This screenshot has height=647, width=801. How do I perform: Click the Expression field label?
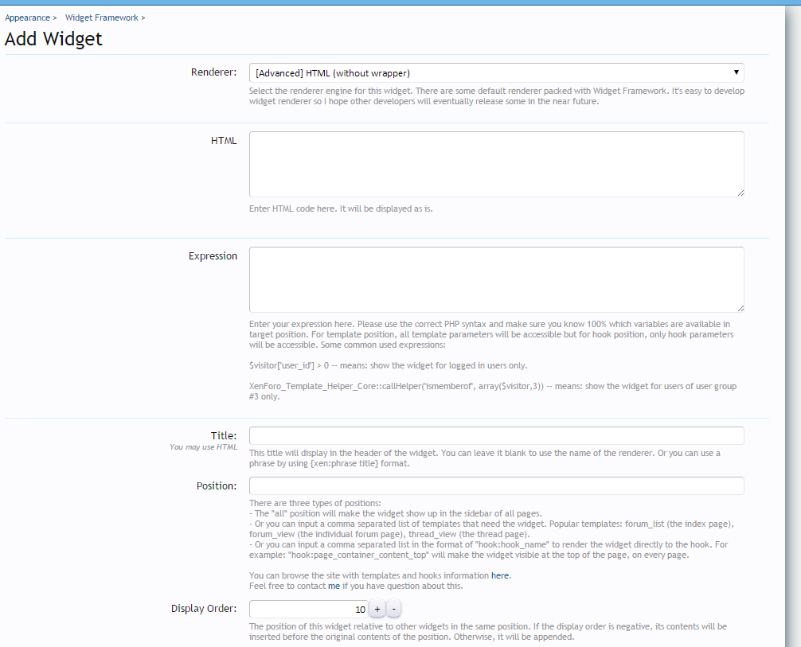tap(213, 256)
